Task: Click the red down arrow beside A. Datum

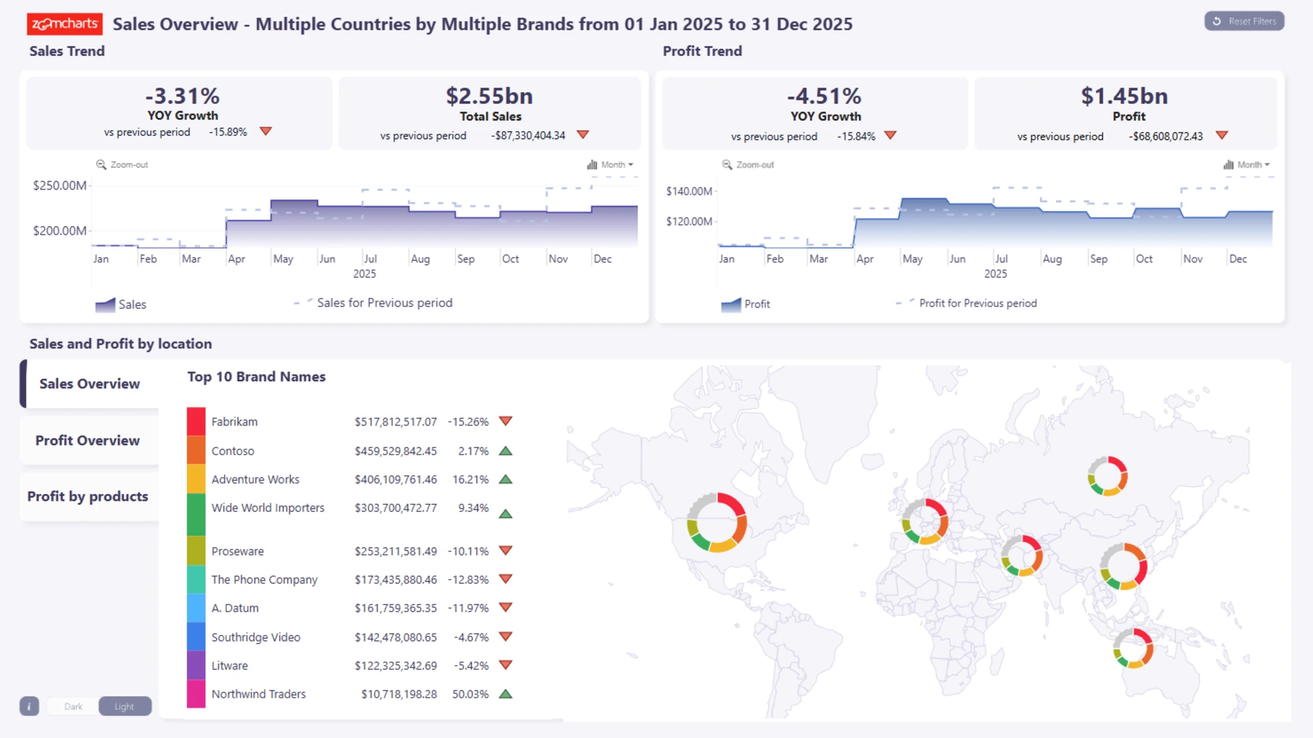Action: pyautogui.click(x=505, y=607)
